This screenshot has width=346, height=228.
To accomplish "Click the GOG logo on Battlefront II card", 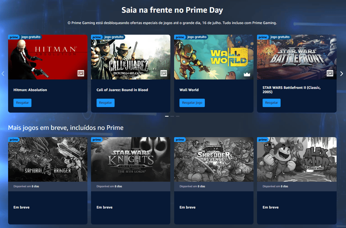I will [330, 73].
